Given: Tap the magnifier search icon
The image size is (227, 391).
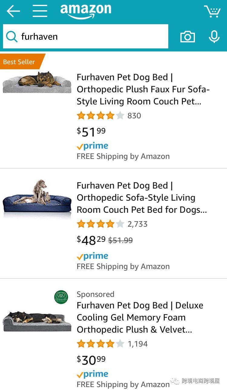Looking at the screenshot, I should [12, 37].
